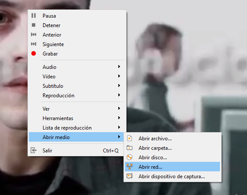247x195 pixels.
Task: Choose Abrir red... in submenu
Action: tap(172, 167)
